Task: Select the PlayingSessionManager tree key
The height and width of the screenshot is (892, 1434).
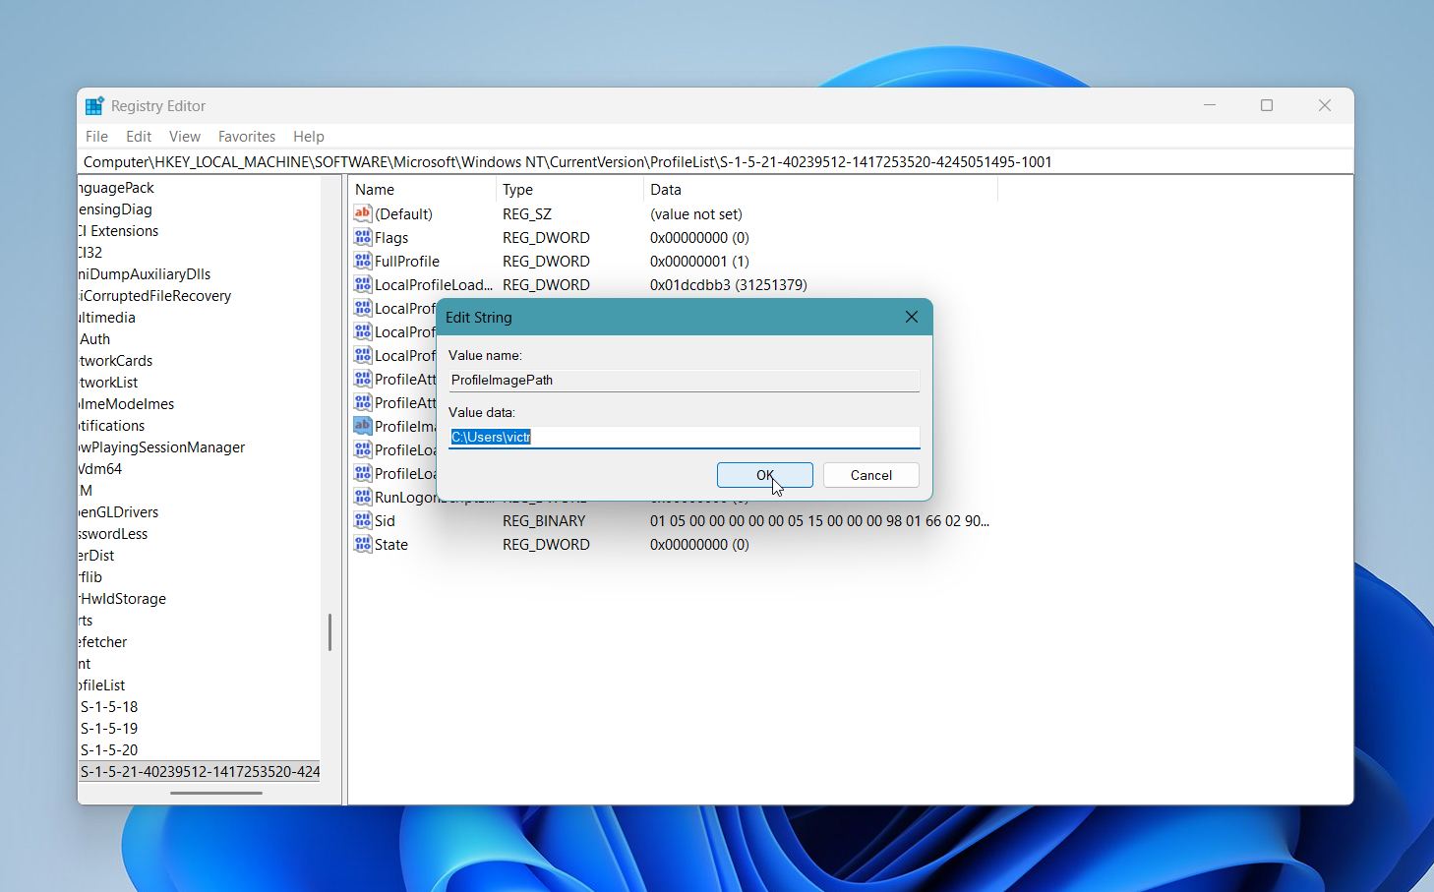Action: point(161,447)
